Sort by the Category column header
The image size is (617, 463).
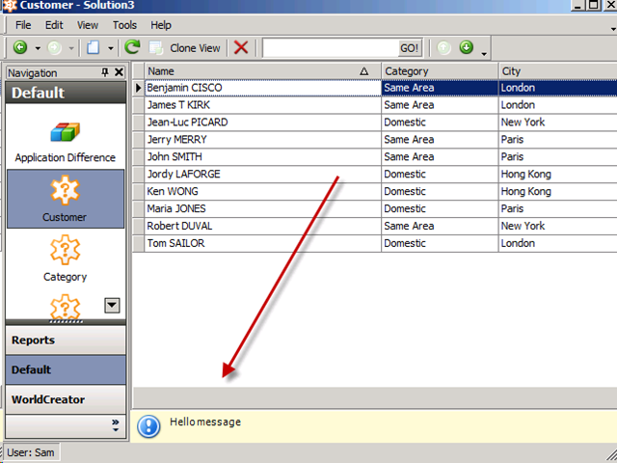[x=440, y=71]
